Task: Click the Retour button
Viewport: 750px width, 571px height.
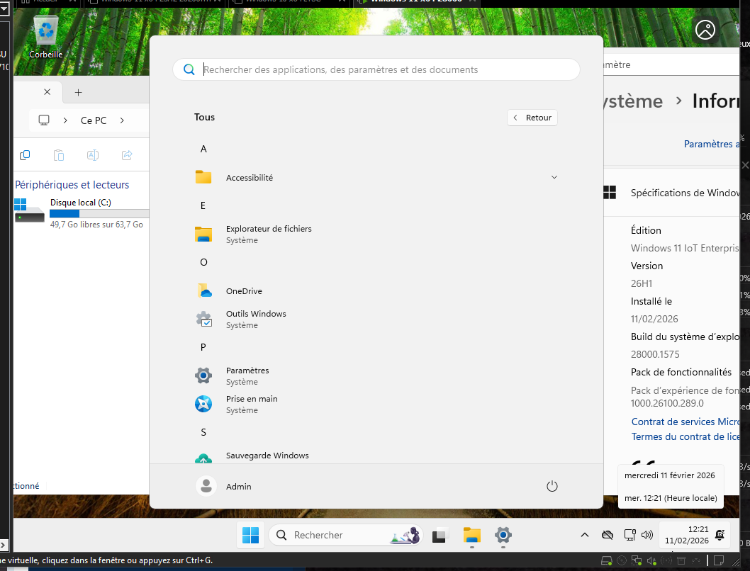Action: coord(532,118)
